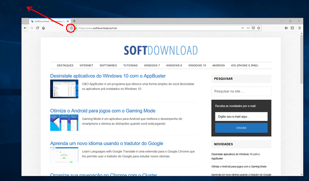Click the scrollbar down arrow
309x181 pixels.
coord(302,174)
